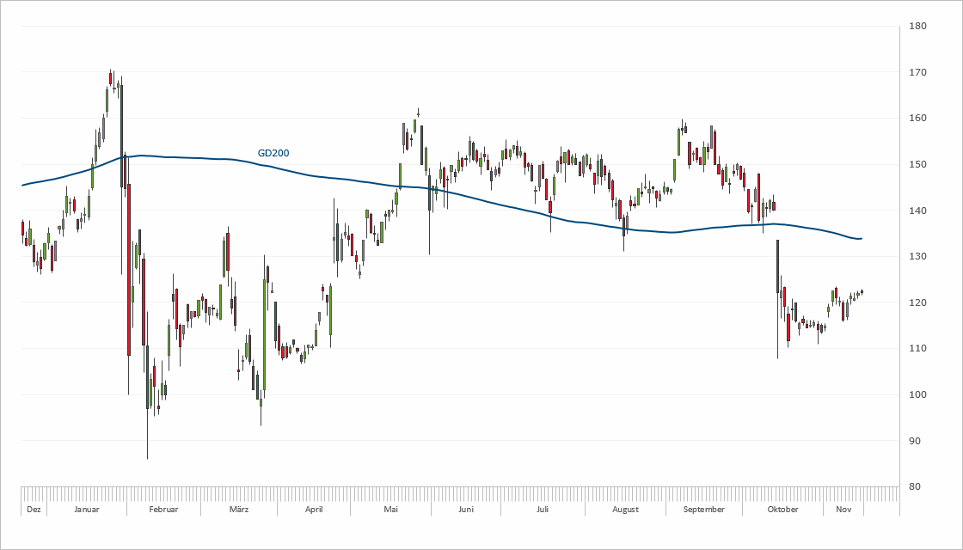
Task: Click the Februar month label
Action: click(x=163, y=509)
